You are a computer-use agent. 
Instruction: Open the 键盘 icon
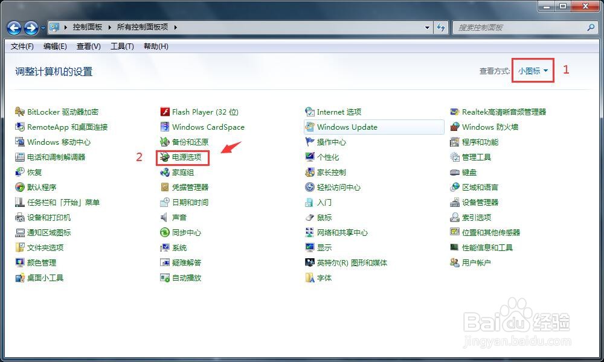455,173
